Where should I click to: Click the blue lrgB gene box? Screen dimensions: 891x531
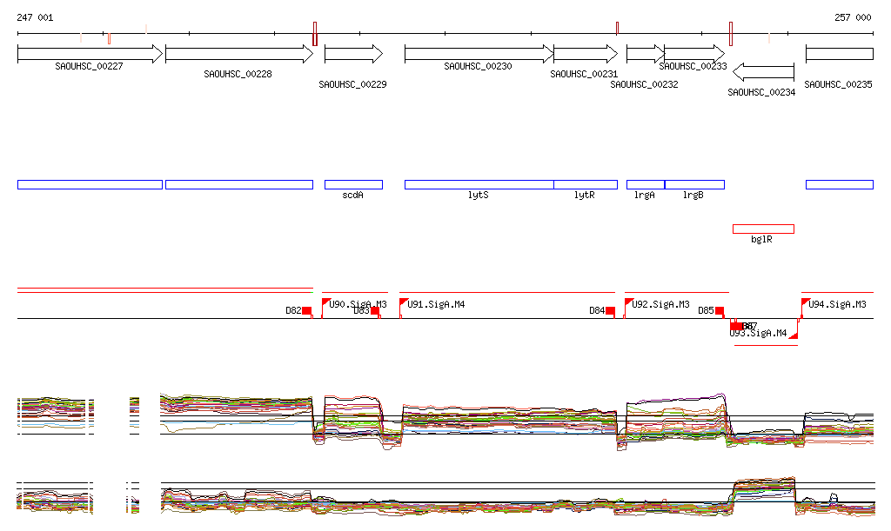click(694, 184)
